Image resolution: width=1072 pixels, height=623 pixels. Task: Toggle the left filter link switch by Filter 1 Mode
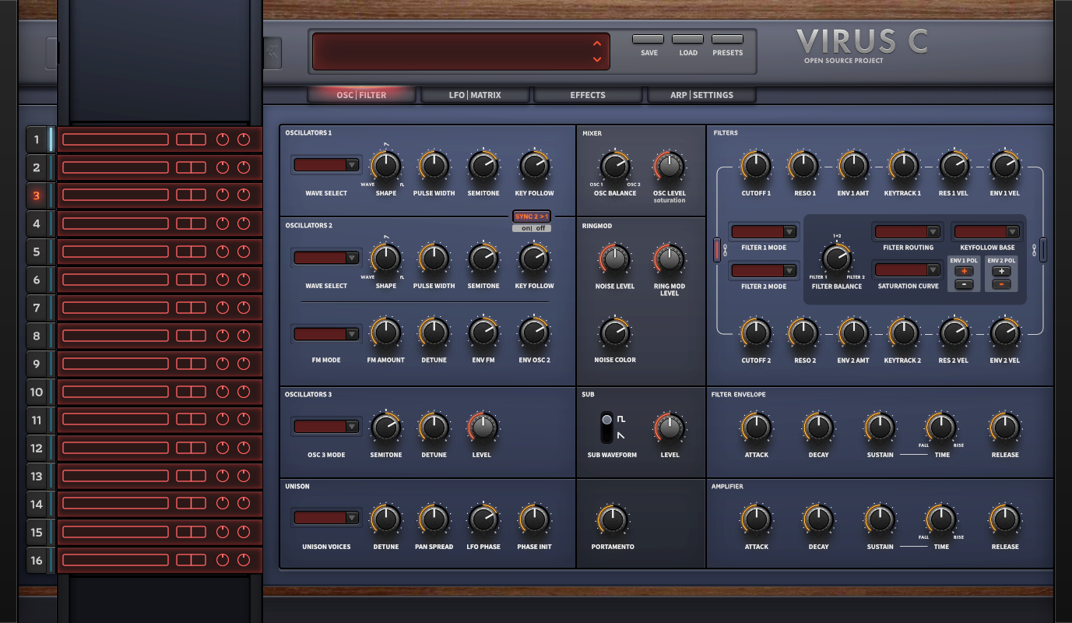pyautogui.click(x=718, y=249)
